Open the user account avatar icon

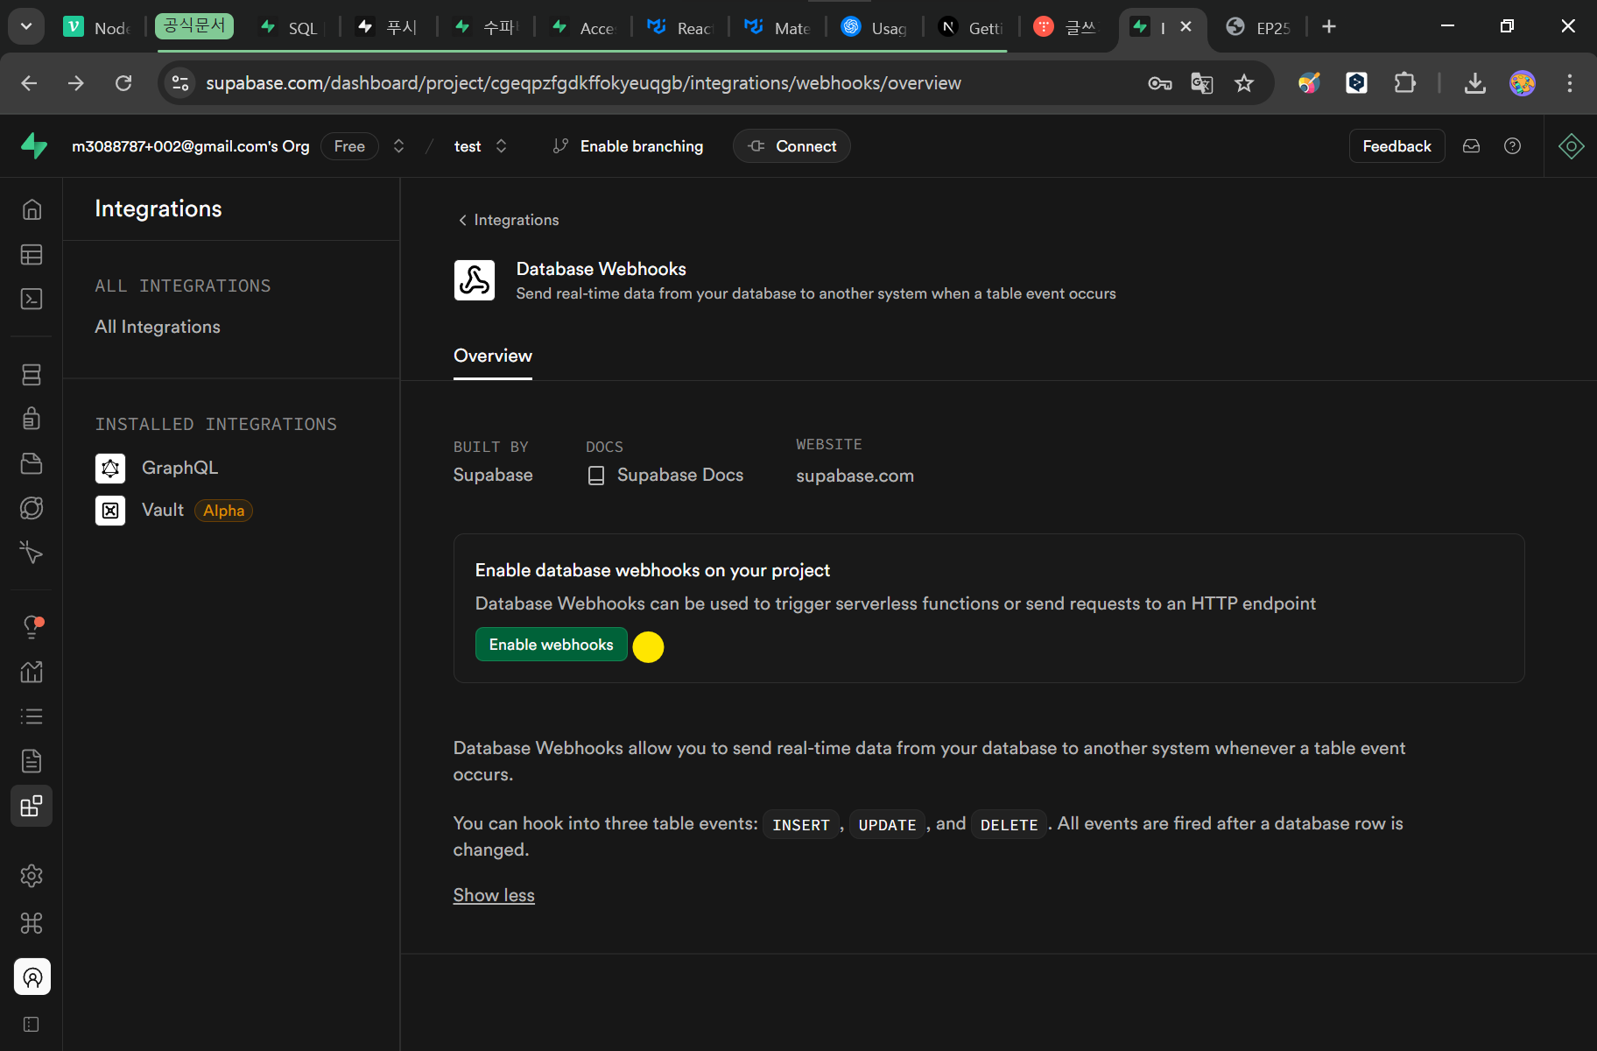32,977
